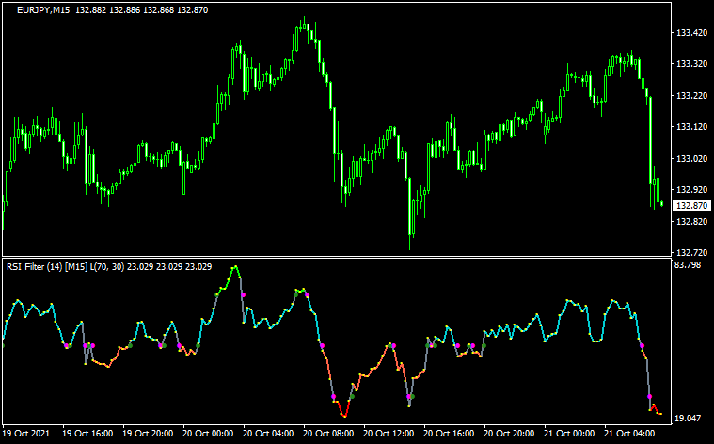Click the current price tag 132.870
The image size is (714, 444).
[x=691, y=206]
